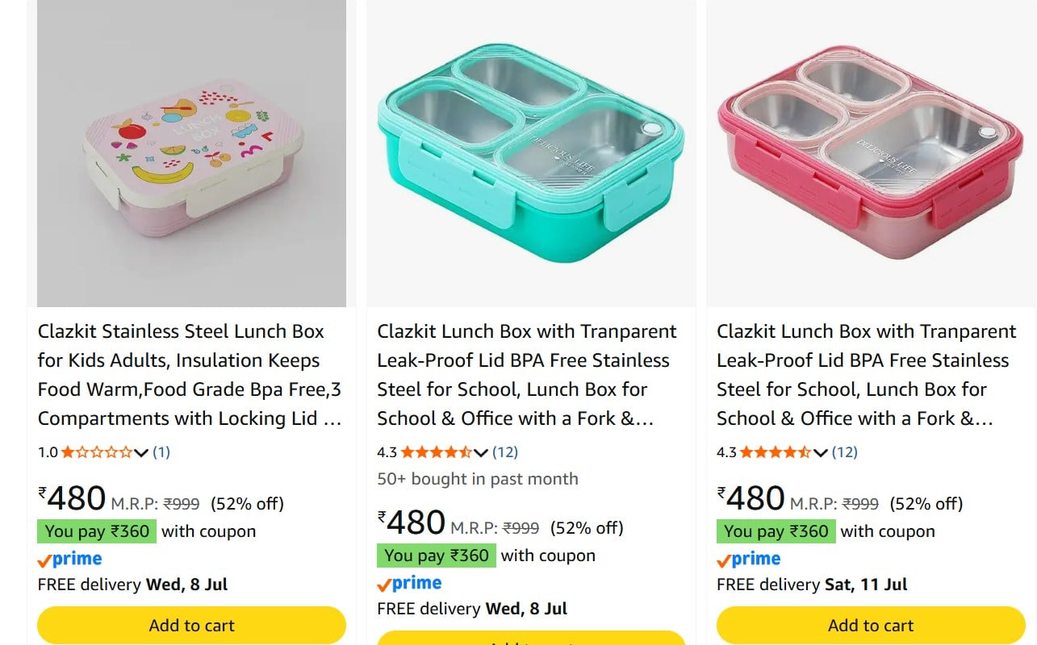Screen dimensions: 1037x645
Task: Open the pink fruit-print lunch box image
Action: [x=192, y=153]
